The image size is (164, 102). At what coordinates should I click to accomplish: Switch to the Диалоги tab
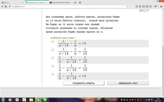point(7,3)
